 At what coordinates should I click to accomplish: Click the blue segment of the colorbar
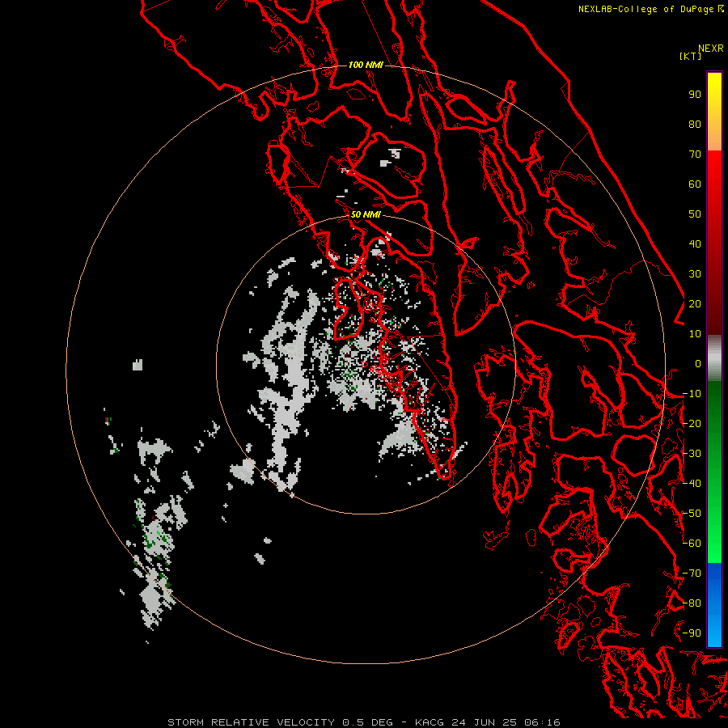point(714,604)
